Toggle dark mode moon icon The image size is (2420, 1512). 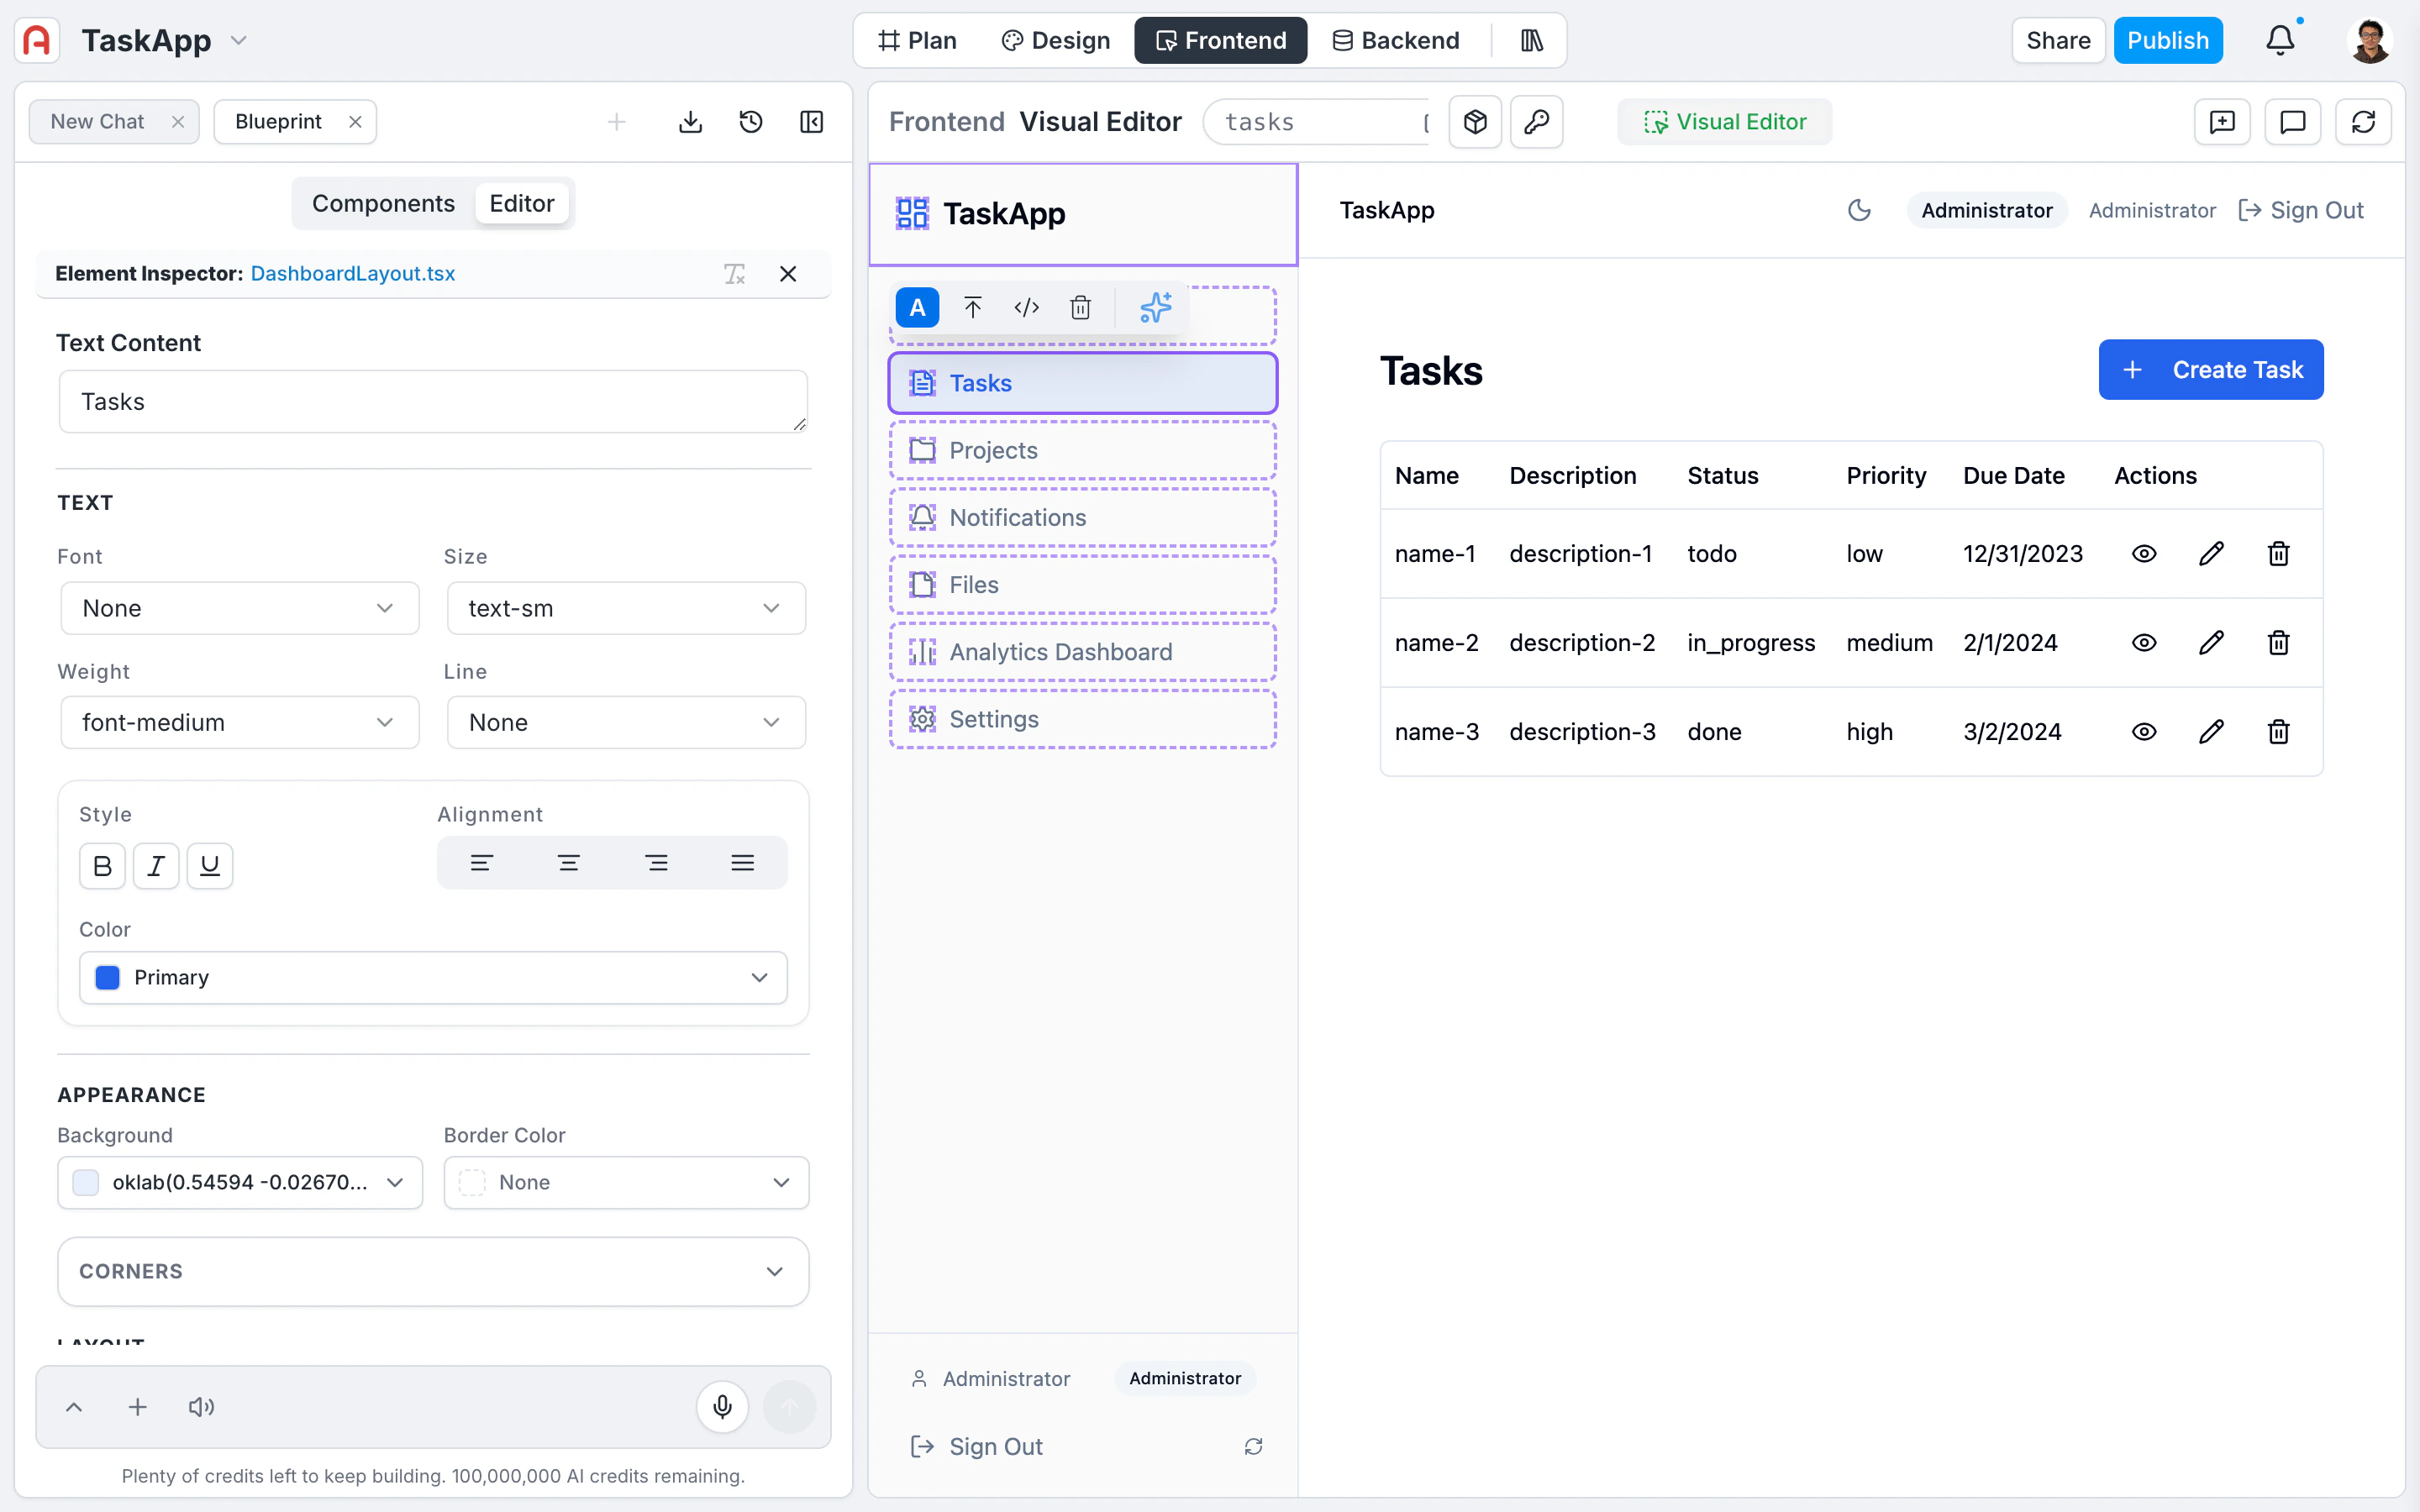[x=1859, y=210]
